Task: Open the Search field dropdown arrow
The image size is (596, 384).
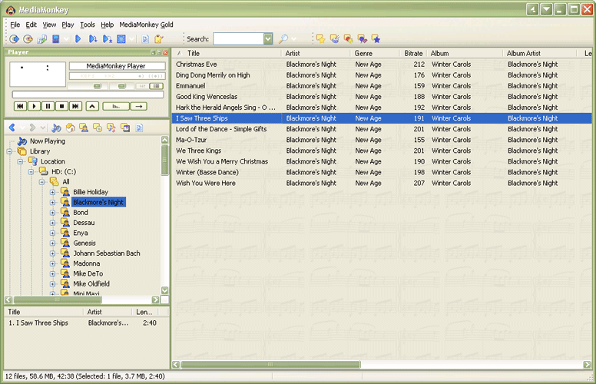Action: click(x=268, y=38)
